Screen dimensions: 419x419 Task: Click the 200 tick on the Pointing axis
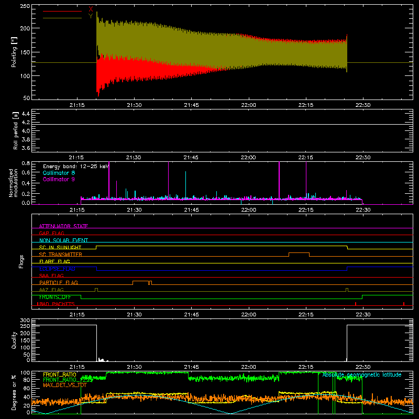coord(25,28)
